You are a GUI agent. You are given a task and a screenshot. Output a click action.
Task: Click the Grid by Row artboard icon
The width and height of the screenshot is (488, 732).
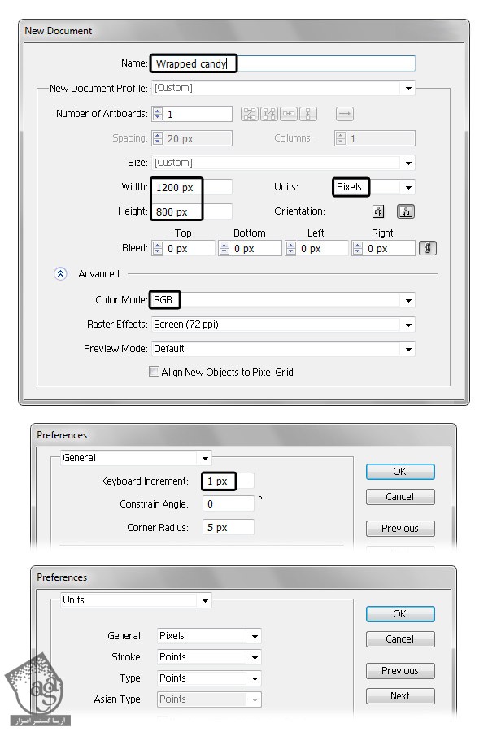[250, 115]
